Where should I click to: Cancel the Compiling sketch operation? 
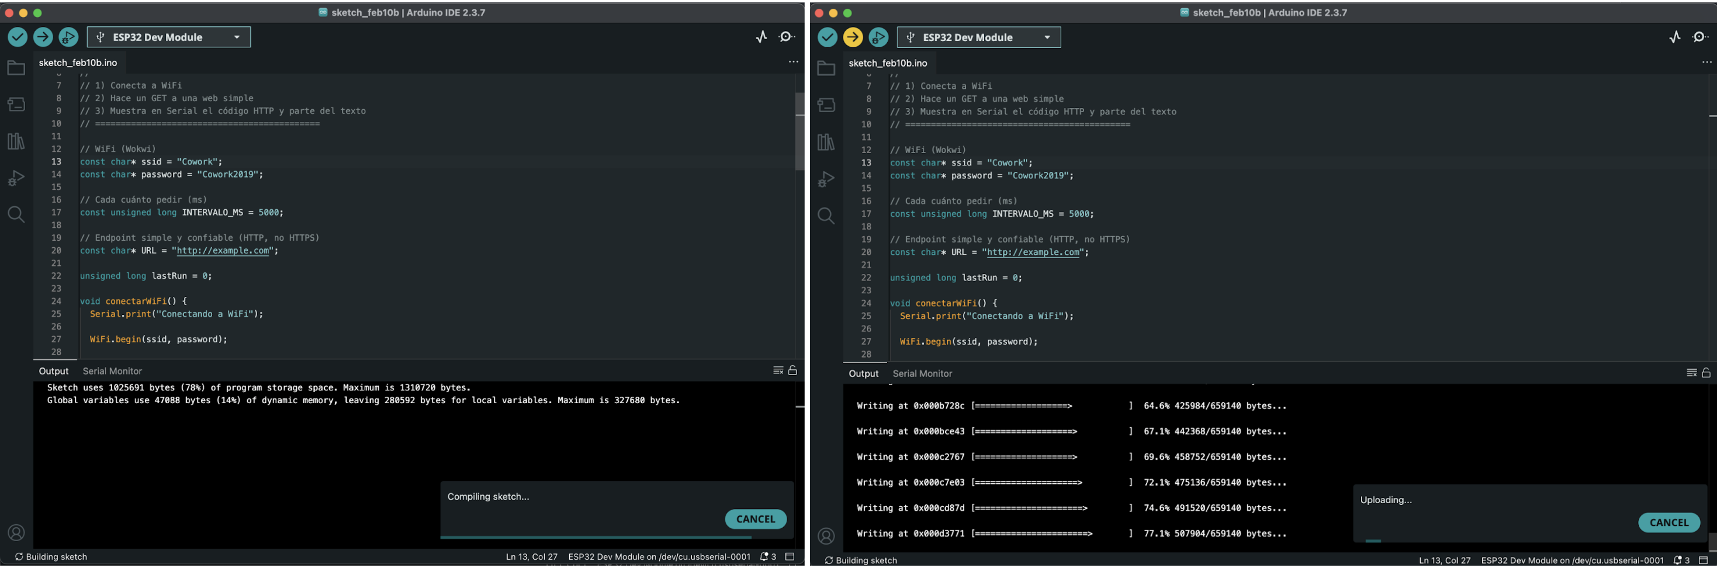coord(755,519)
